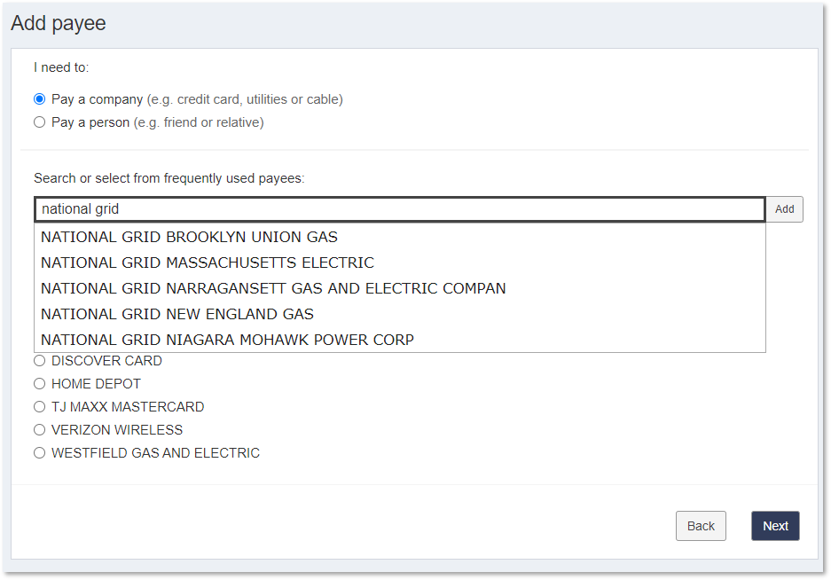This screenshot has width=831, height=580.
Task: Select the Pay a person radio button
Action: pyautogui.click(x=39, y=122)
